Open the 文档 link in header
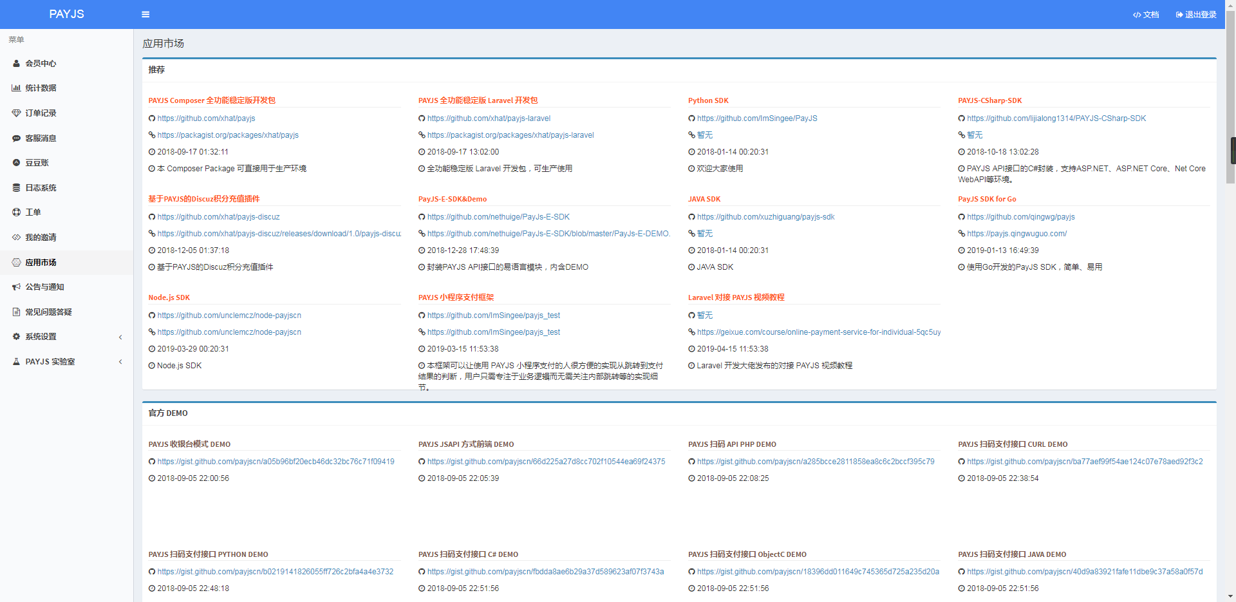The height and width of the screenshot is (602, 1236). point(1146,15)
